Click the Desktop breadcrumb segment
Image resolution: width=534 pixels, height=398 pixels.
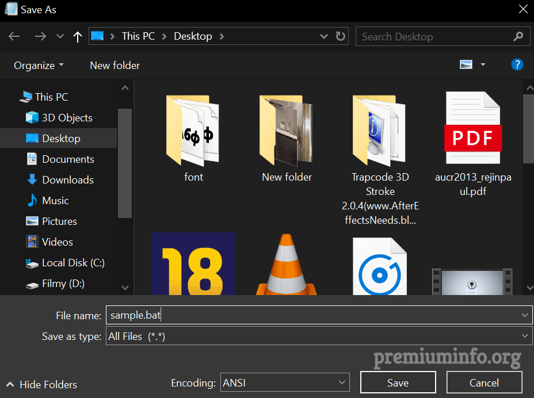[x=193, y=36]
